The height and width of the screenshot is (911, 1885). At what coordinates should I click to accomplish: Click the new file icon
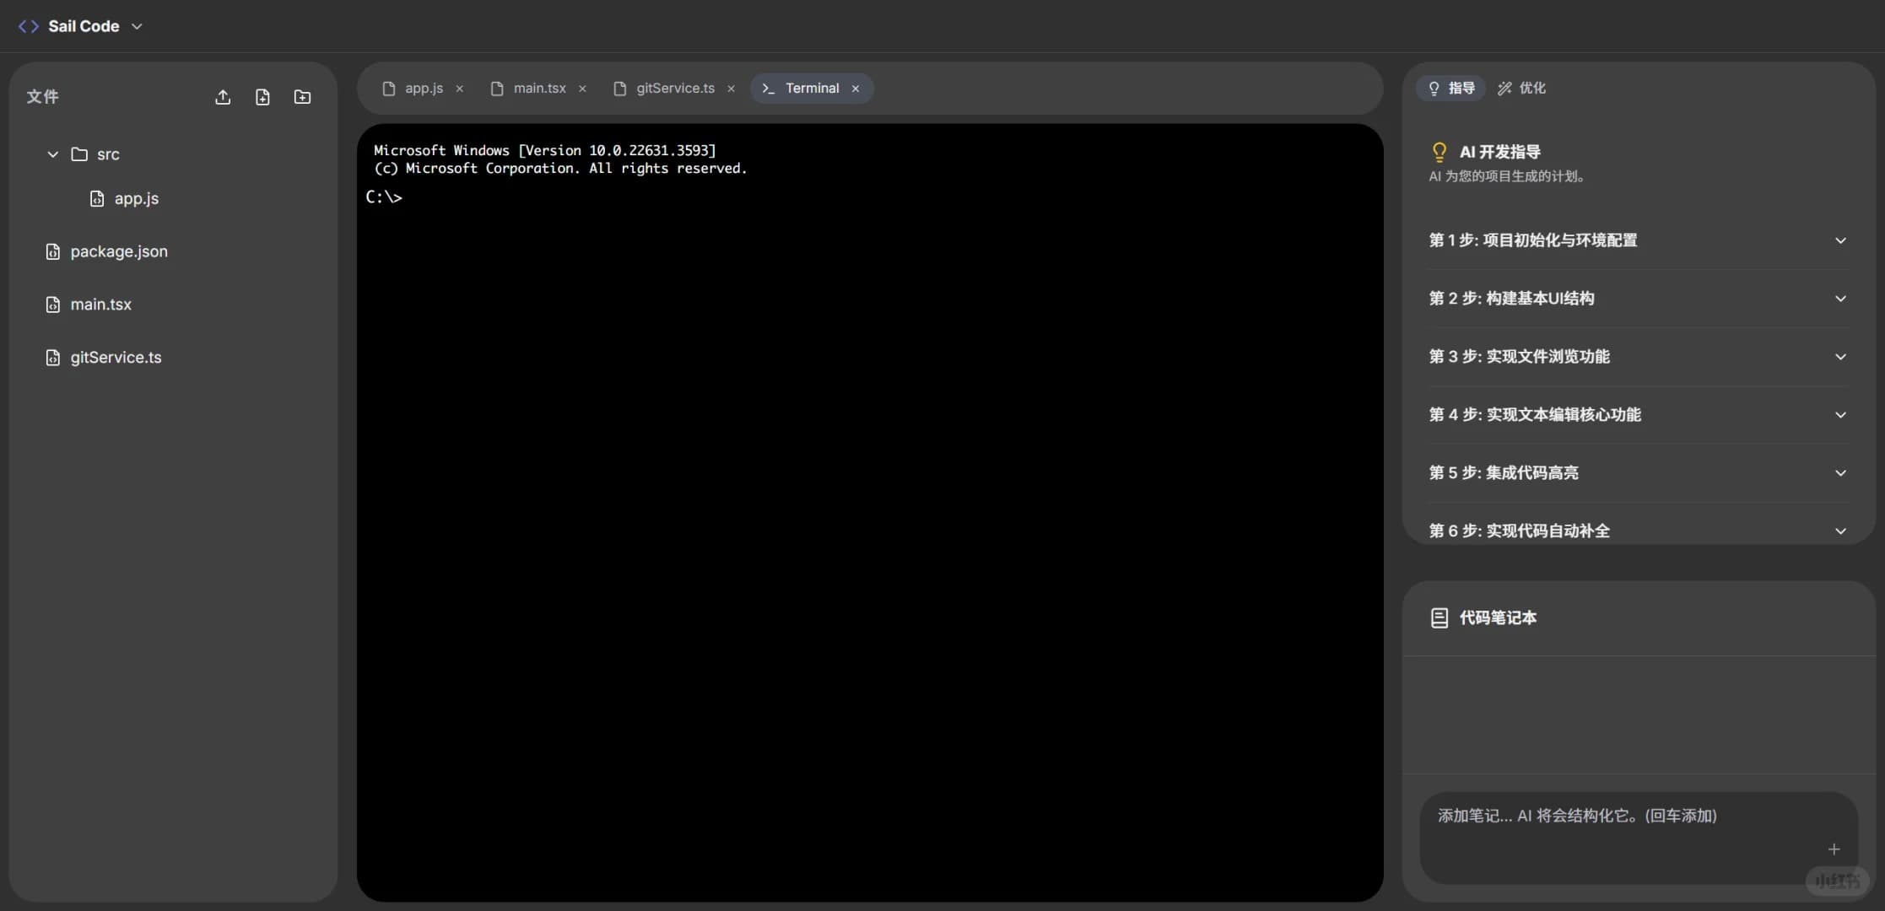point(262,97)
